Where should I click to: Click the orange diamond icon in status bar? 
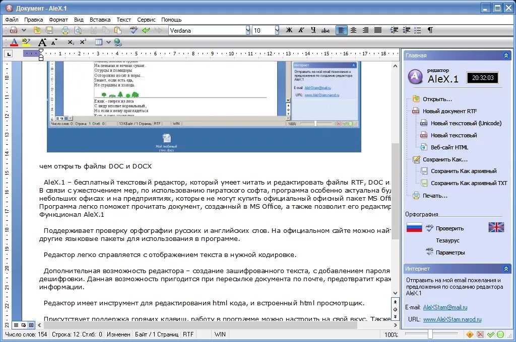coord(470,334)
